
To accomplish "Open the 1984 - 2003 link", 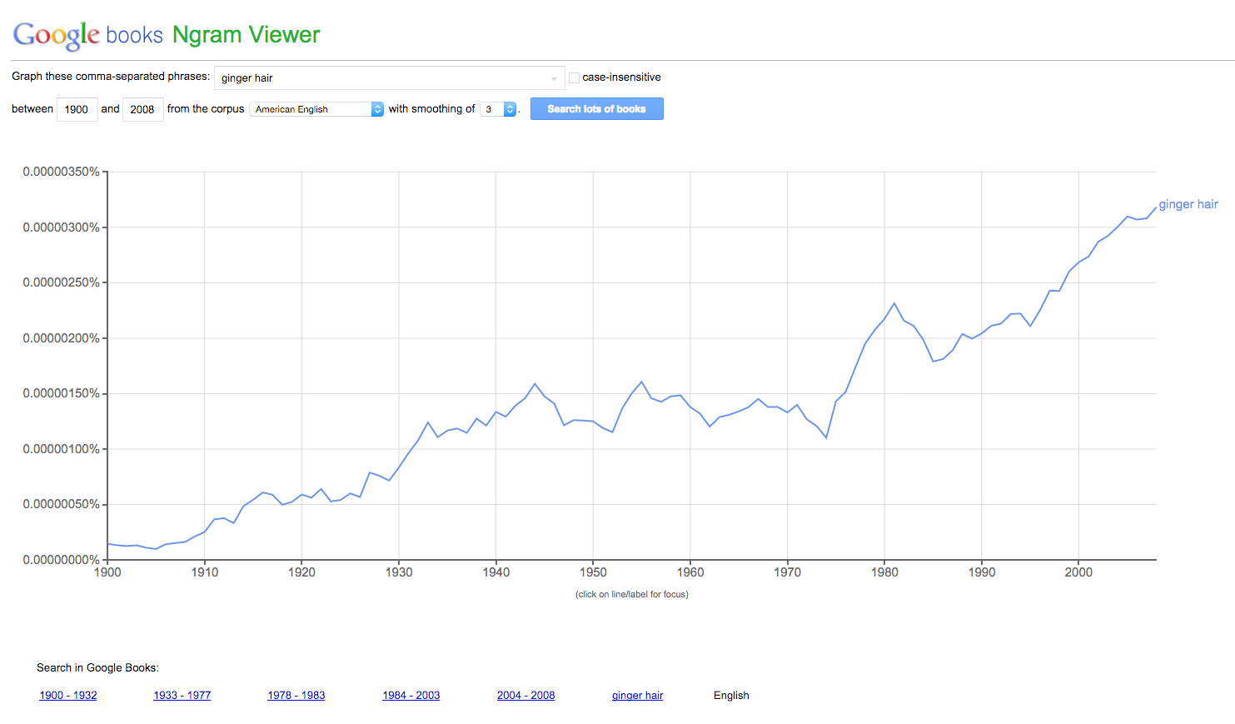I will click(x=411, y=695).
